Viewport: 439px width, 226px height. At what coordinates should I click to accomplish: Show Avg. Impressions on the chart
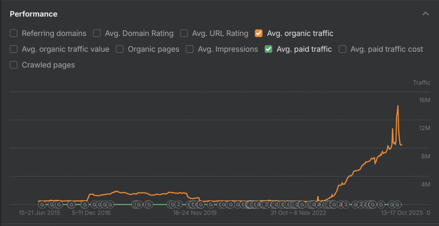190,49
